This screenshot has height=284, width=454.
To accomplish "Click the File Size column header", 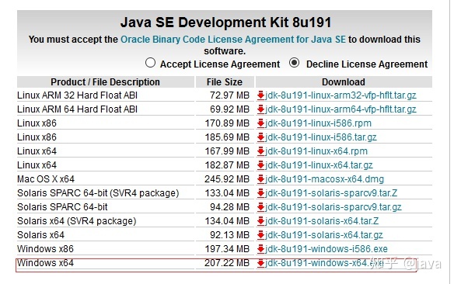I will coord(225,82).
